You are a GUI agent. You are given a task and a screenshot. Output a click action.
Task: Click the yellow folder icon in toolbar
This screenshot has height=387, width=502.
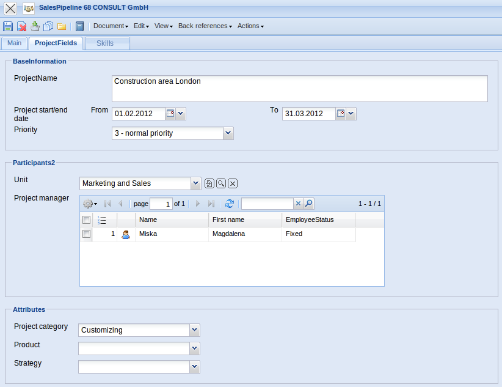62,26
